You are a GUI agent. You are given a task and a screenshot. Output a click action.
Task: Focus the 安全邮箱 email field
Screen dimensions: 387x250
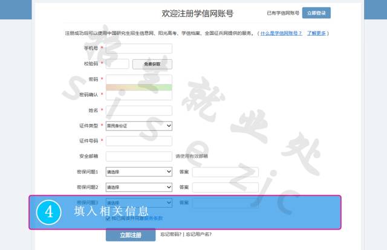[139, 156]
